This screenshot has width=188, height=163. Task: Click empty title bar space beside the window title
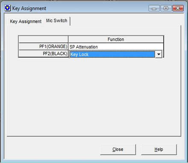coord(97,8)
